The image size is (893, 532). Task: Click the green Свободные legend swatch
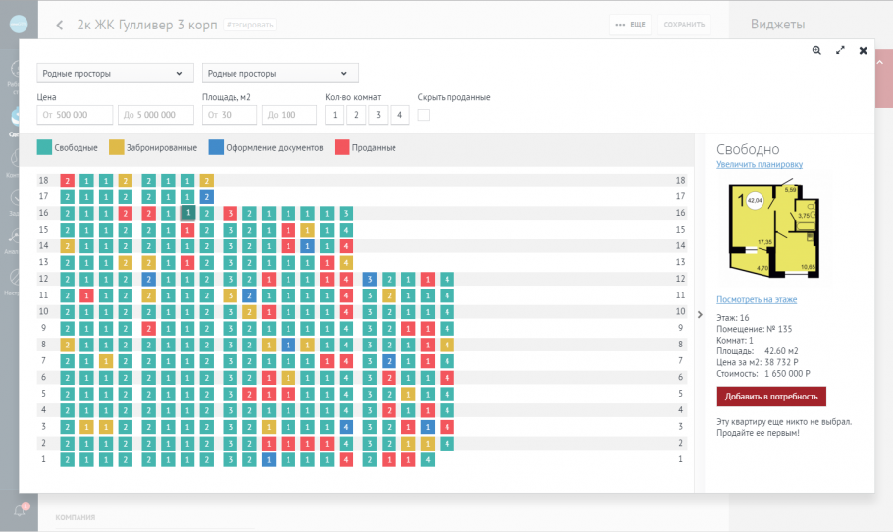click(x=44, y=147)
